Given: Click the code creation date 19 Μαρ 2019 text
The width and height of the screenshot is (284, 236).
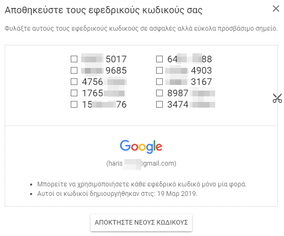Looking at the screenshot, I should (x=177, y=194).
